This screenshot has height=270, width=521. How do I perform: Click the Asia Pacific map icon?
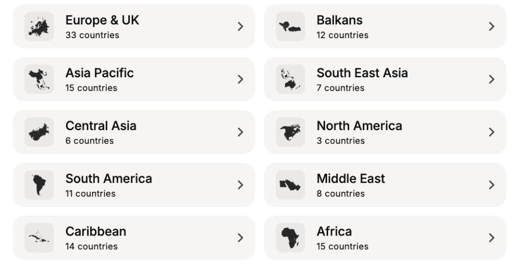[x=39, y=79]
